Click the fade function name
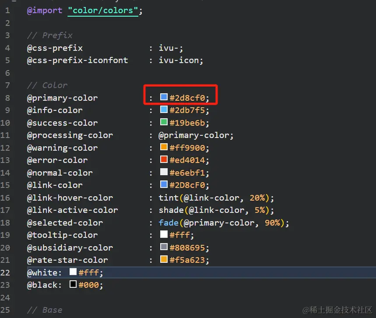Viewport: 376px width, 318px height. [169, 223]
